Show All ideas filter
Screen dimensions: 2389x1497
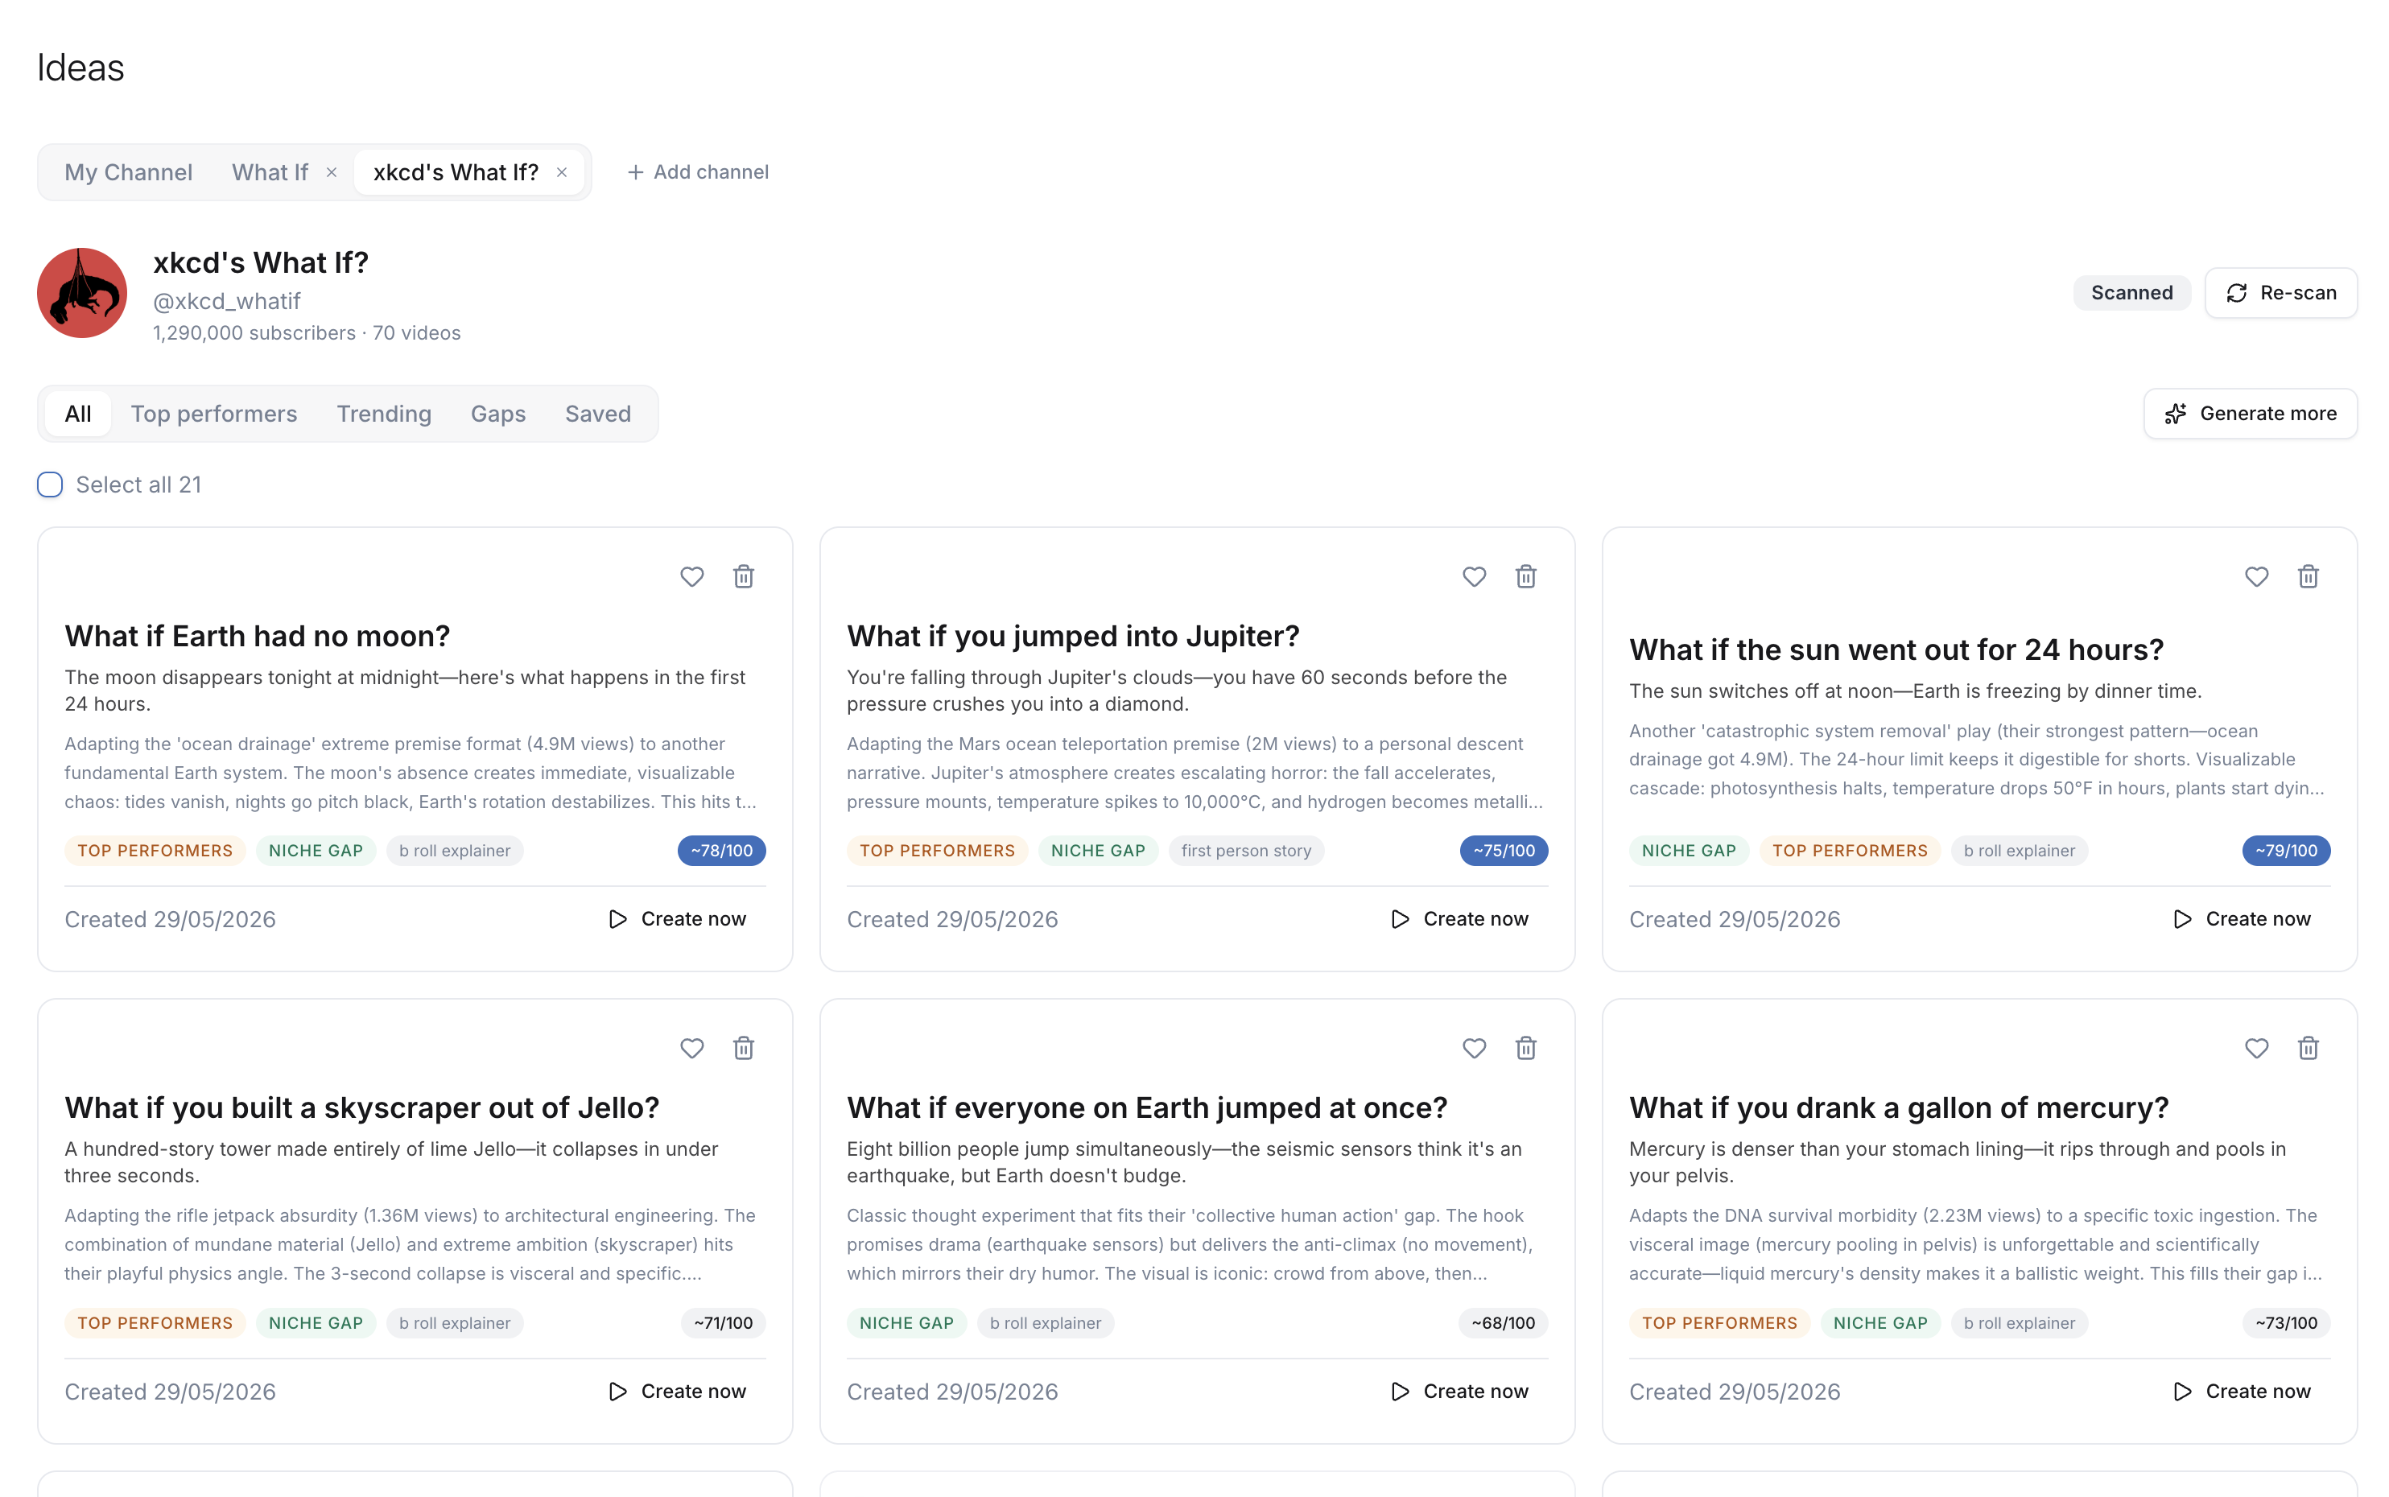point(78,414)
